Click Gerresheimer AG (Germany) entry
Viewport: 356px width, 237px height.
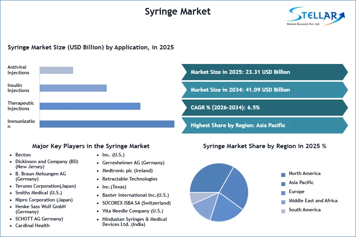[133, 163]
